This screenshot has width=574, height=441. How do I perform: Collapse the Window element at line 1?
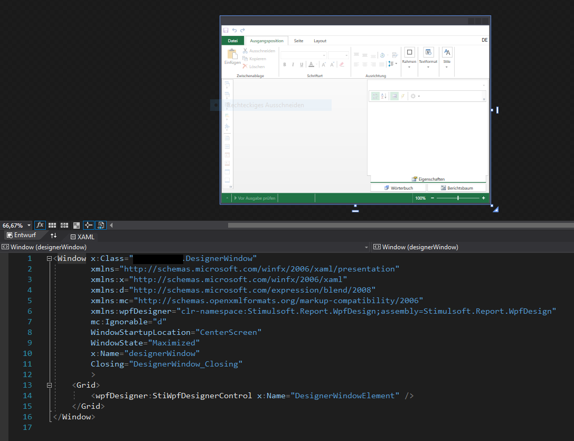(x=50, y=259)
